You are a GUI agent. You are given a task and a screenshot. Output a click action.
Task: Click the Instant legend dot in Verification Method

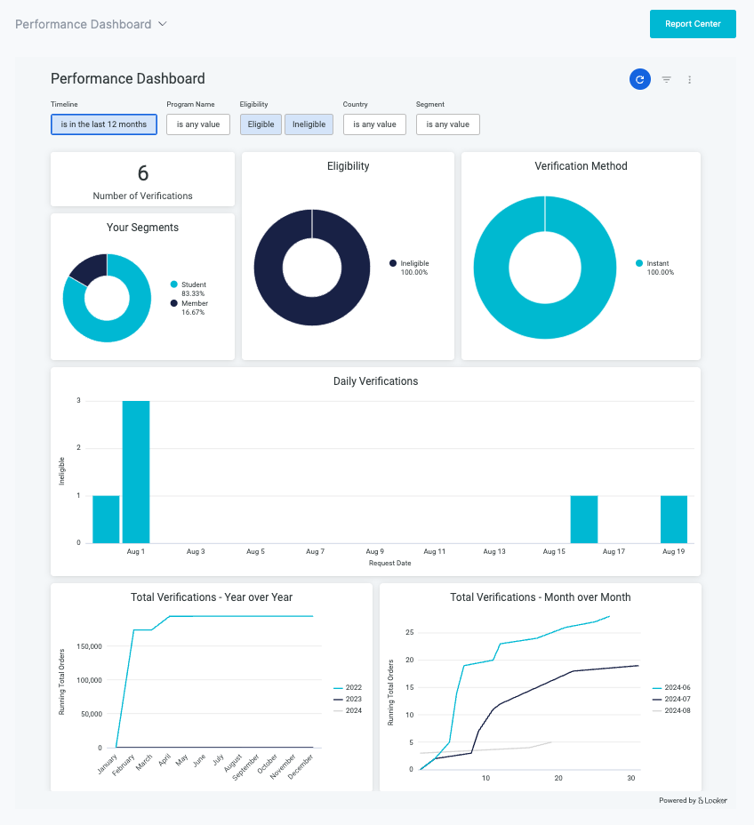[x=638, y=263]
